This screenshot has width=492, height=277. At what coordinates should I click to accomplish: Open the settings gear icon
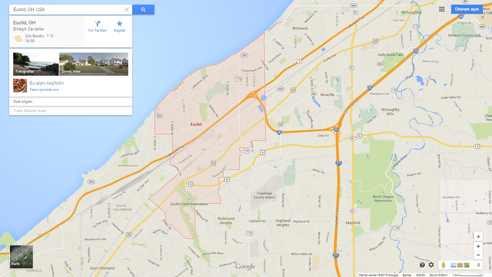point(431,265)
